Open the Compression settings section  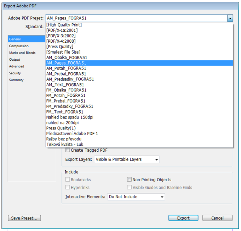pos(19,46)
